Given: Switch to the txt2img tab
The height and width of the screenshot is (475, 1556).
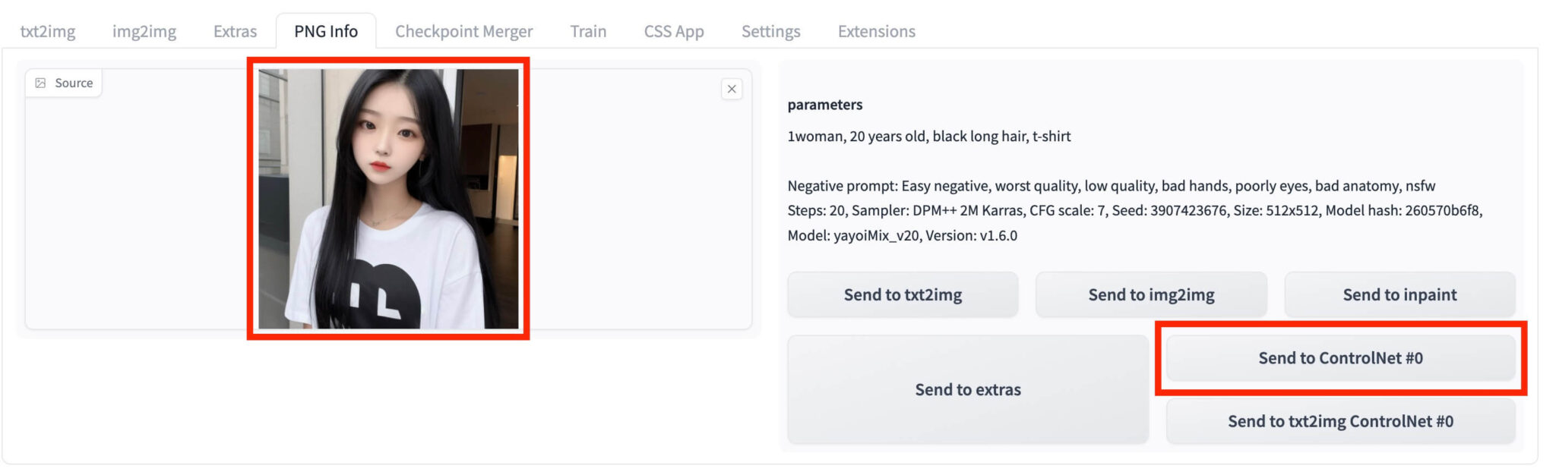Looking at the screenshot, I should point(49,31).
